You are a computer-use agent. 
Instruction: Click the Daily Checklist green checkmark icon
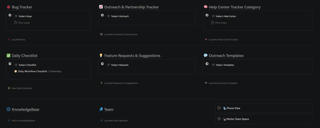pyautogui.click(x=9, y=55)
